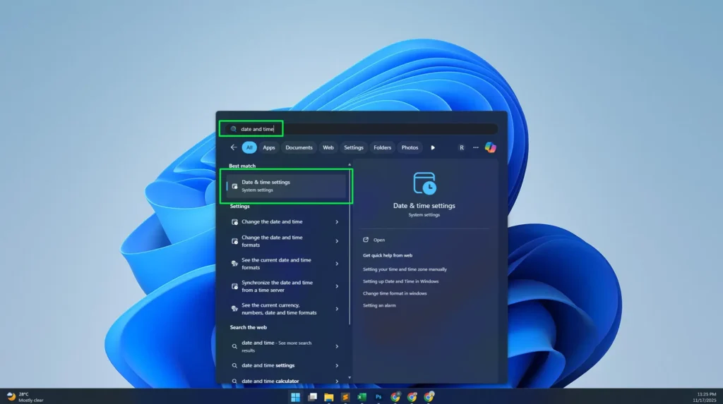Expand 'date and time calculator' chevron
This screenshot has height=404, width=723.
(337, 381)
